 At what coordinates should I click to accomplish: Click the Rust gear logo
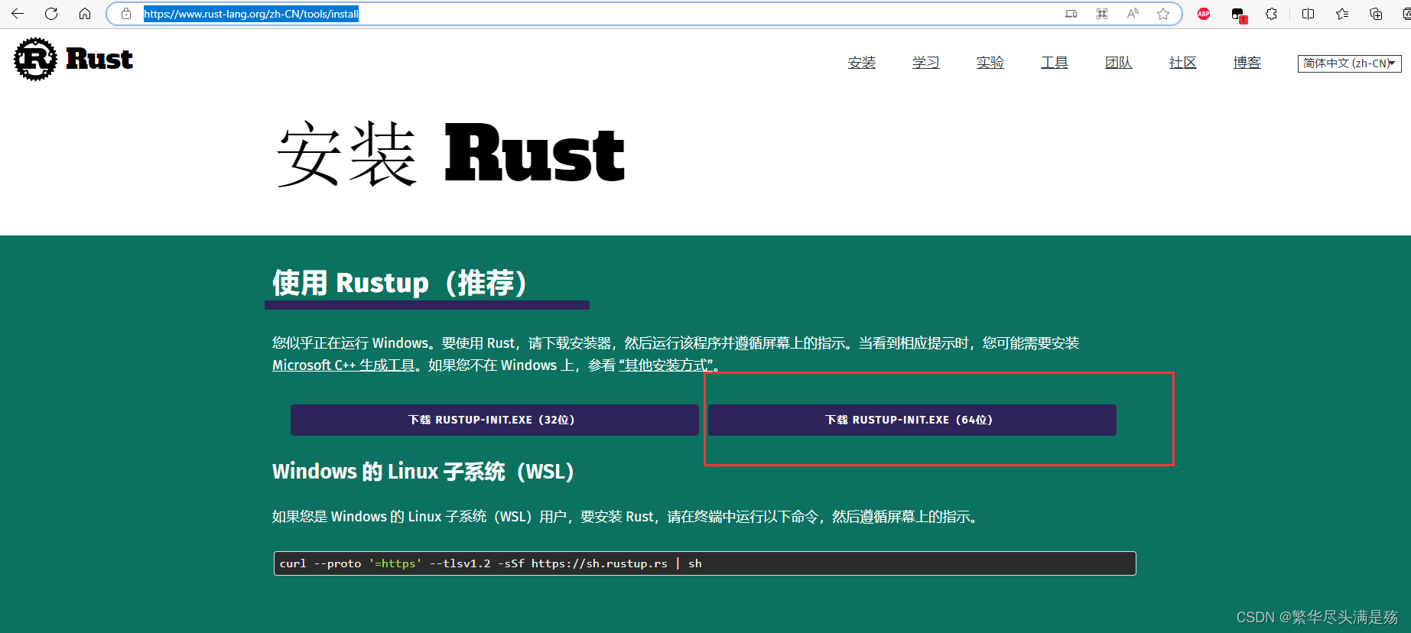[x=35, y=59]
